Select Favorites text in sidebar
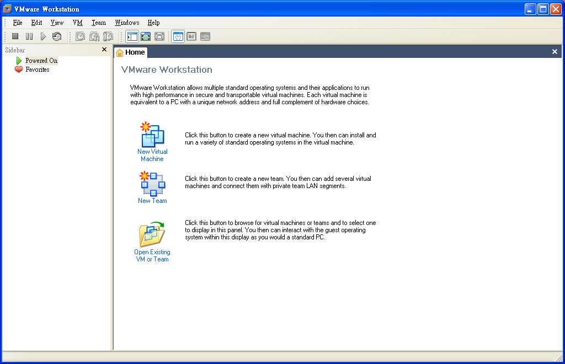Image resolution: width=565 pixels, height=364 pixels. [x=38, y=69]
